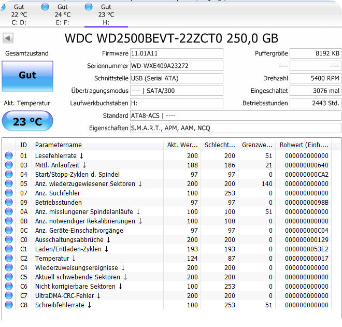Click the status orb for Ausschaltungsabbrüche row

[x=9, y=239]
